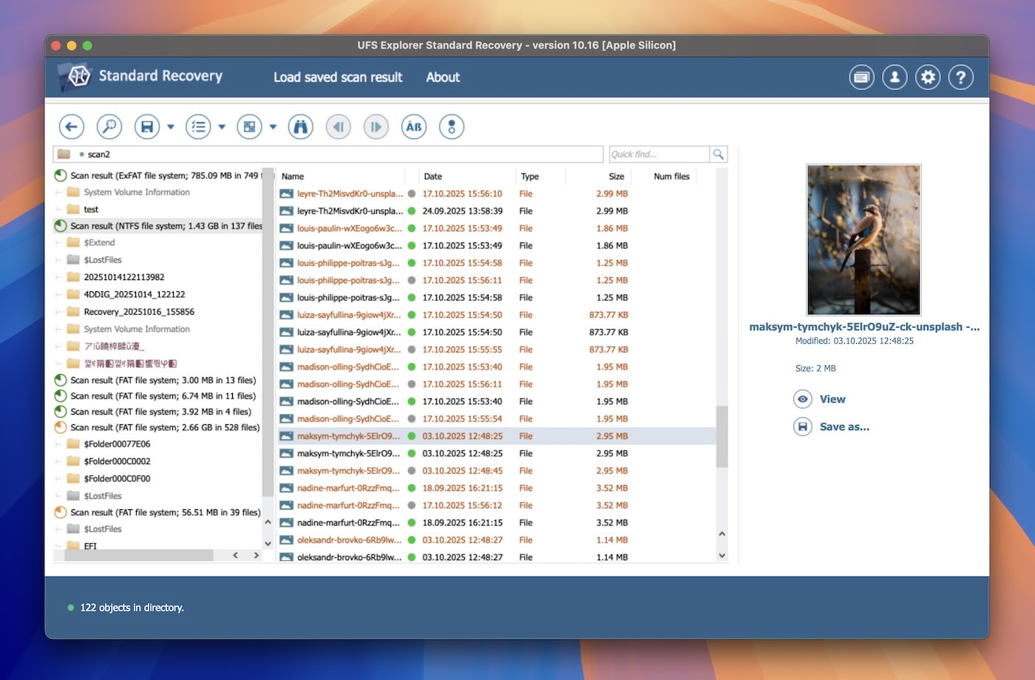The width and height of the screenshot is (1035, 680).
Task: Click the magnifier scan toolbar icon
Action: pyautogui.click(x=109, y=127)
